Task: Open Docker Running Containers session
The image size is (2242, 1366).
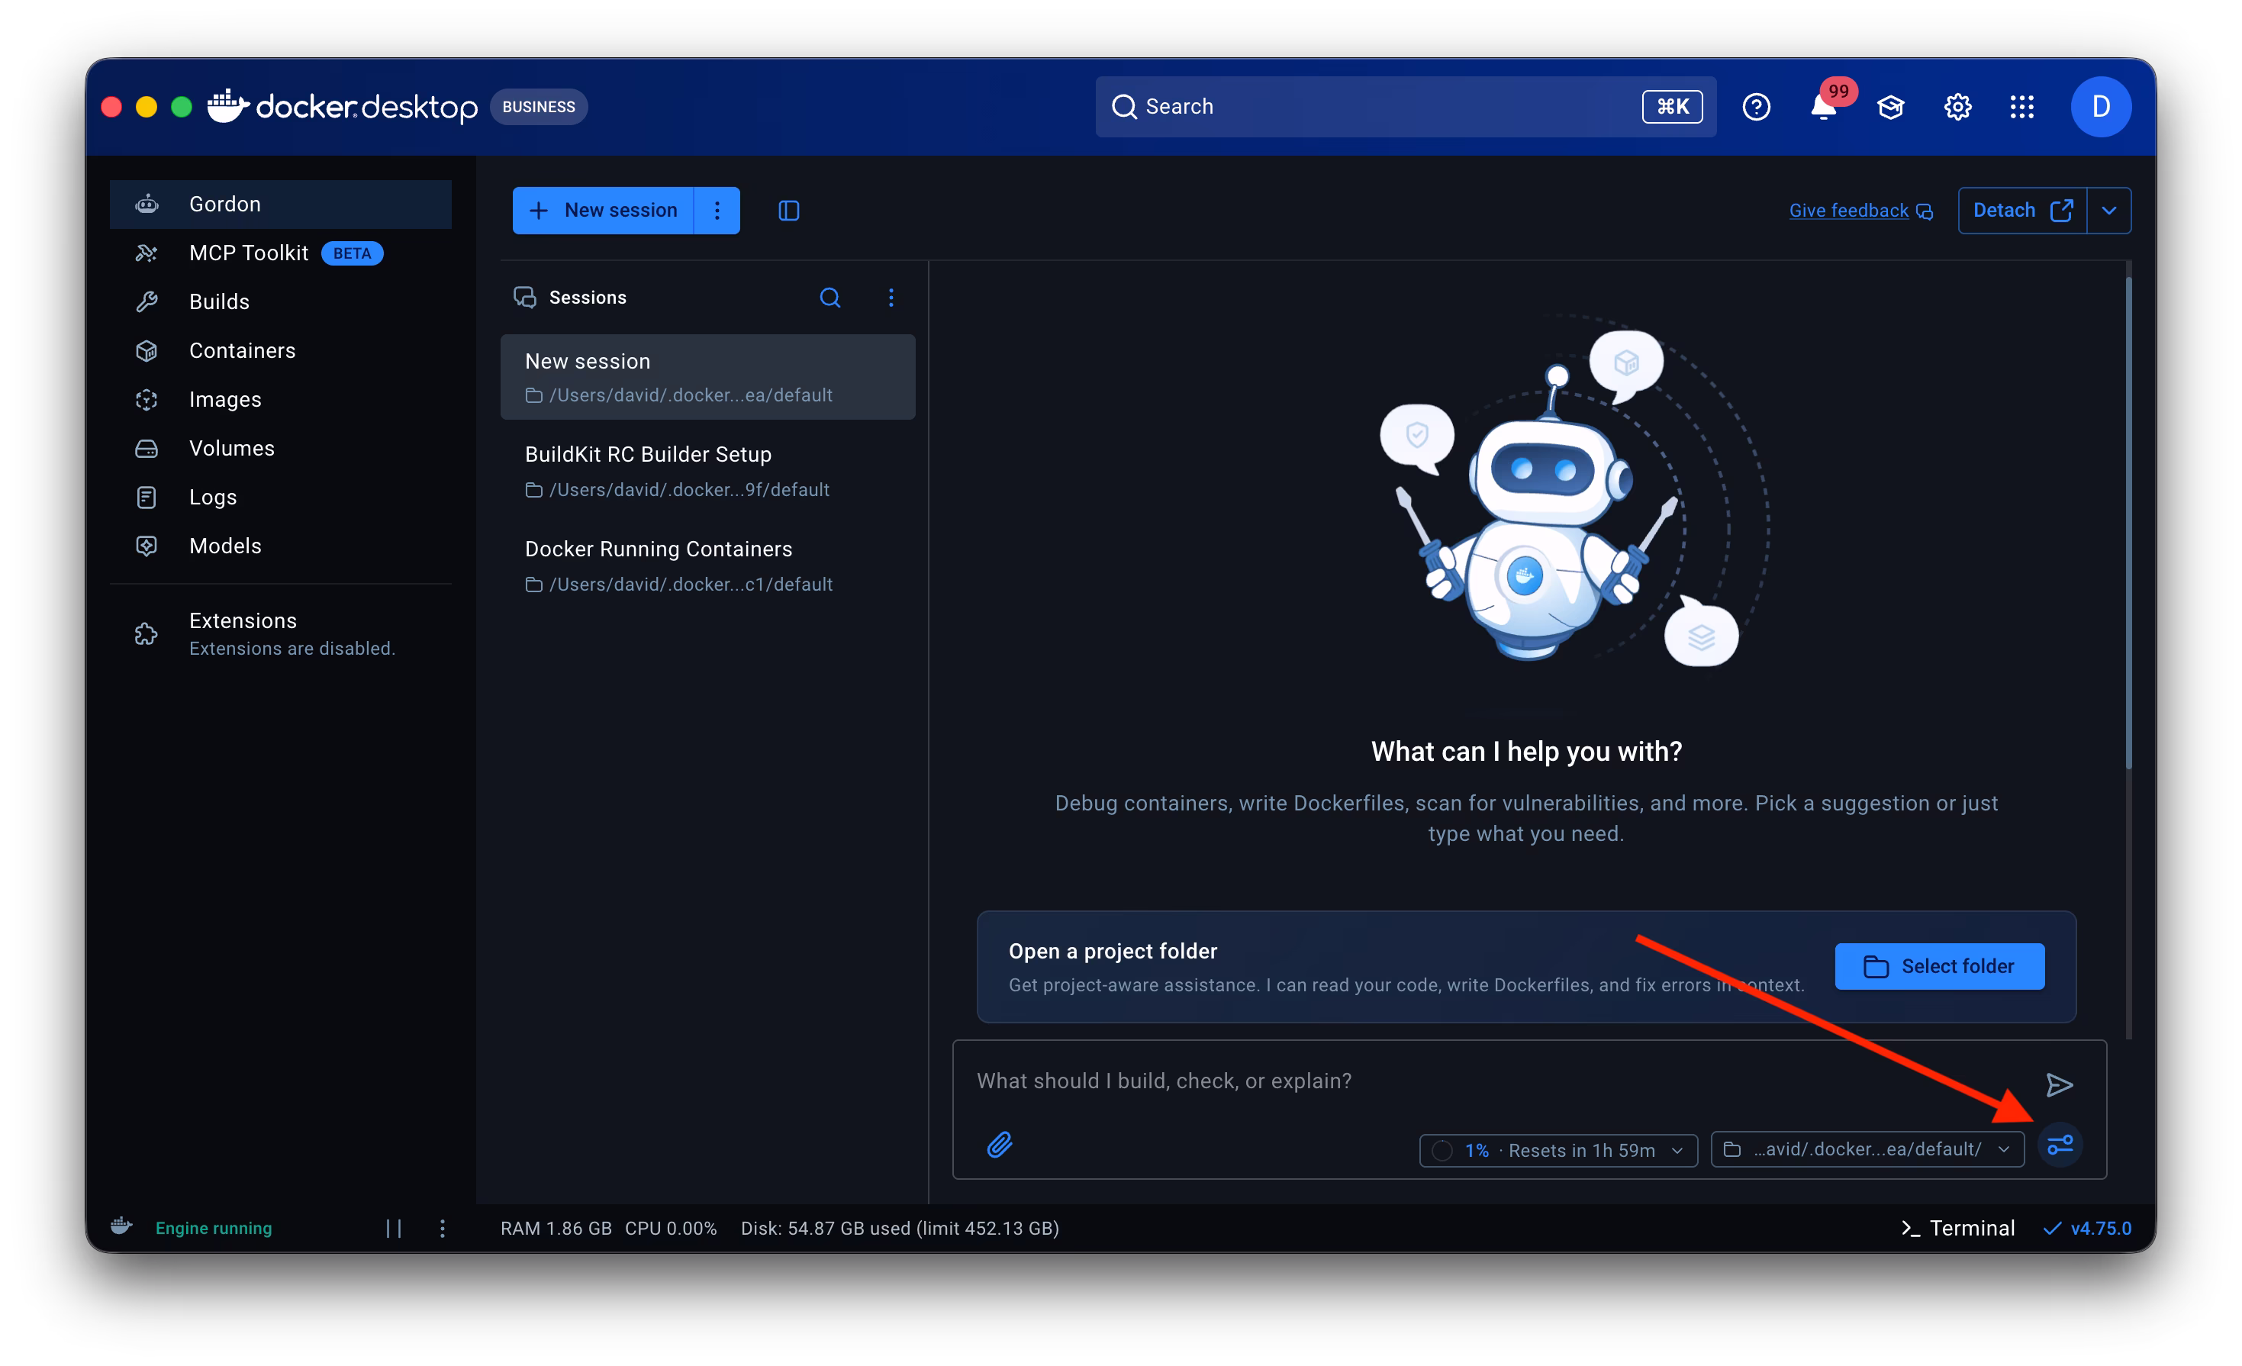Action: [x=708, y=566]
